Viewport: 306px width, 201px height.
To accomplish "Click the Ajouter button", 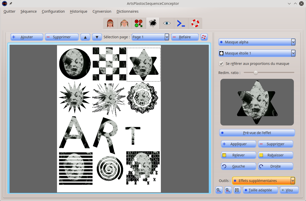I will pyautogui.click(x=27, y=37).
